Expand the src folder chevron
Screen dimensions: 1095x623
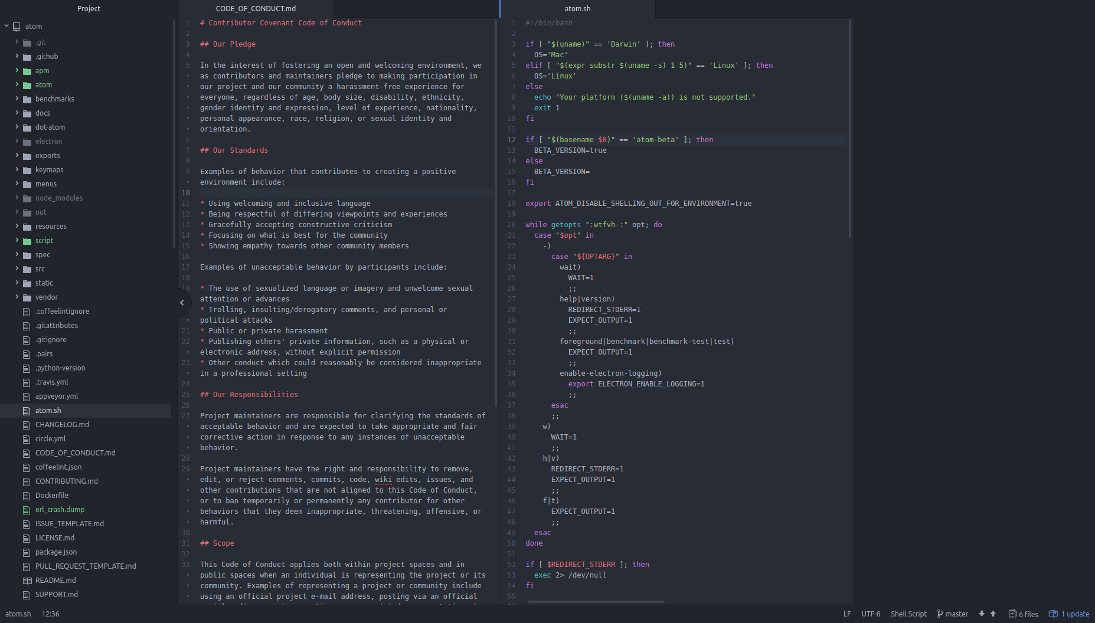(17, 268)
